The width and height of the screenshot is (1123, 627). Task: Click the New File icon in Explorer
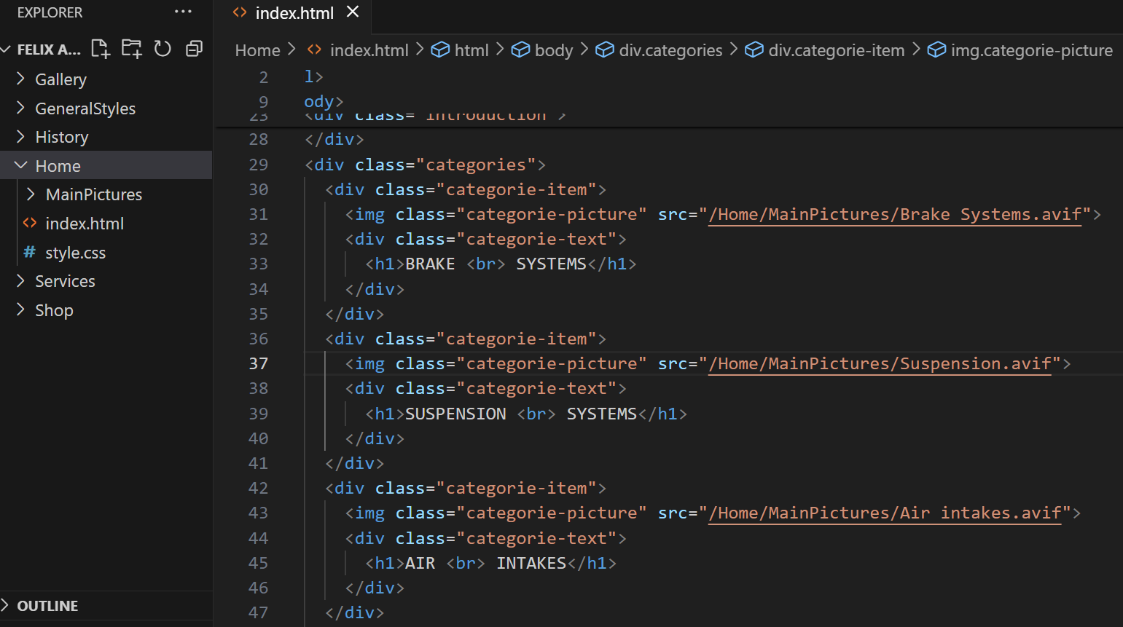coord(101,49)
